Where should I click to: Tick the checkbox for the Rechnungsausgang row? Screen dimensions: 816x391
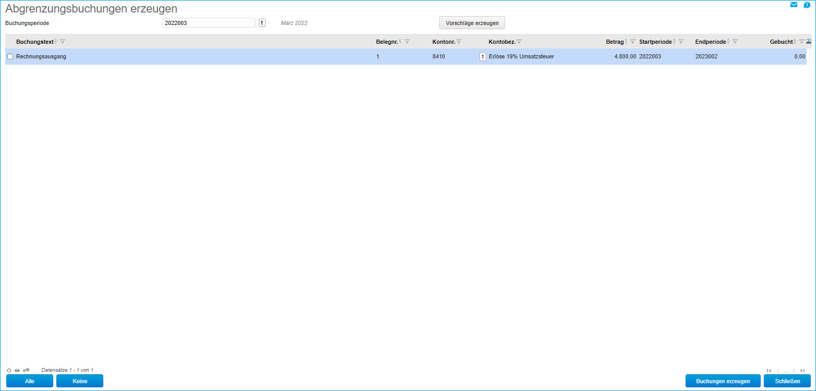10,57
